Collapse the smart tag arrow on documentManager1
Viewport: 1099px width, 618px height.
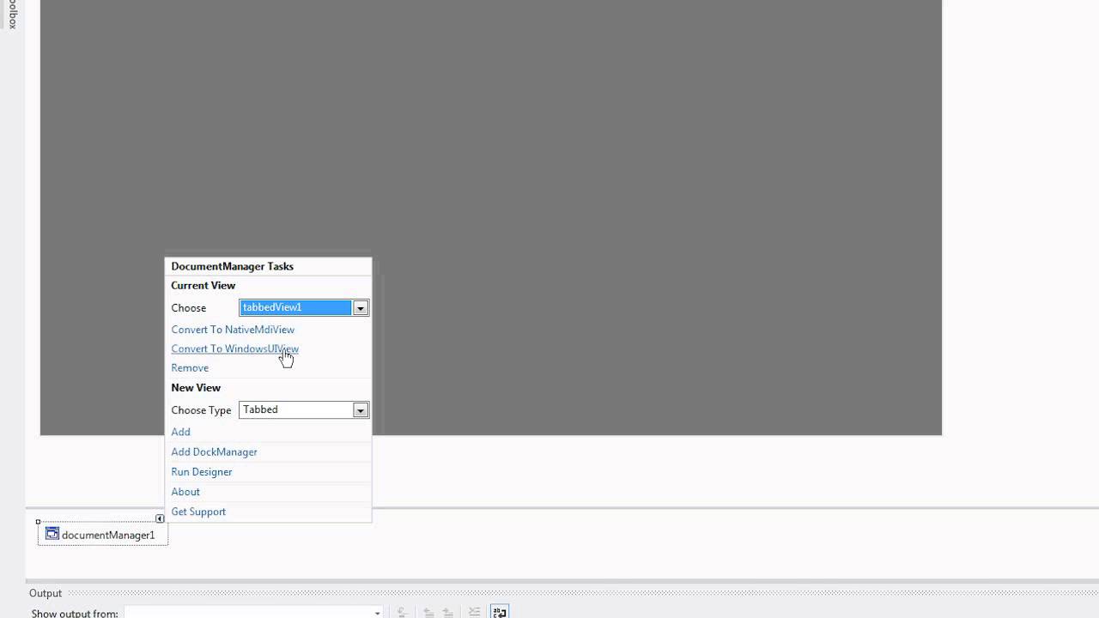pyautogui.click(x=160, y=518)
